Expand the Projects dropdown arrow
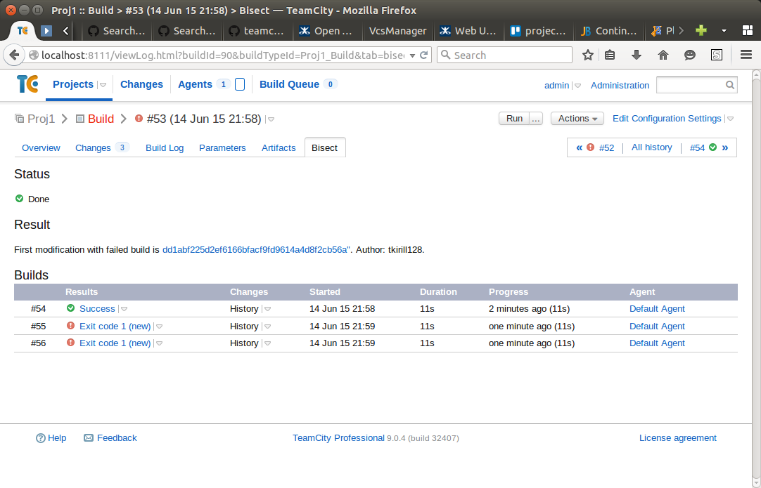Viewport: 761px width, 488px height. [103, 85]
